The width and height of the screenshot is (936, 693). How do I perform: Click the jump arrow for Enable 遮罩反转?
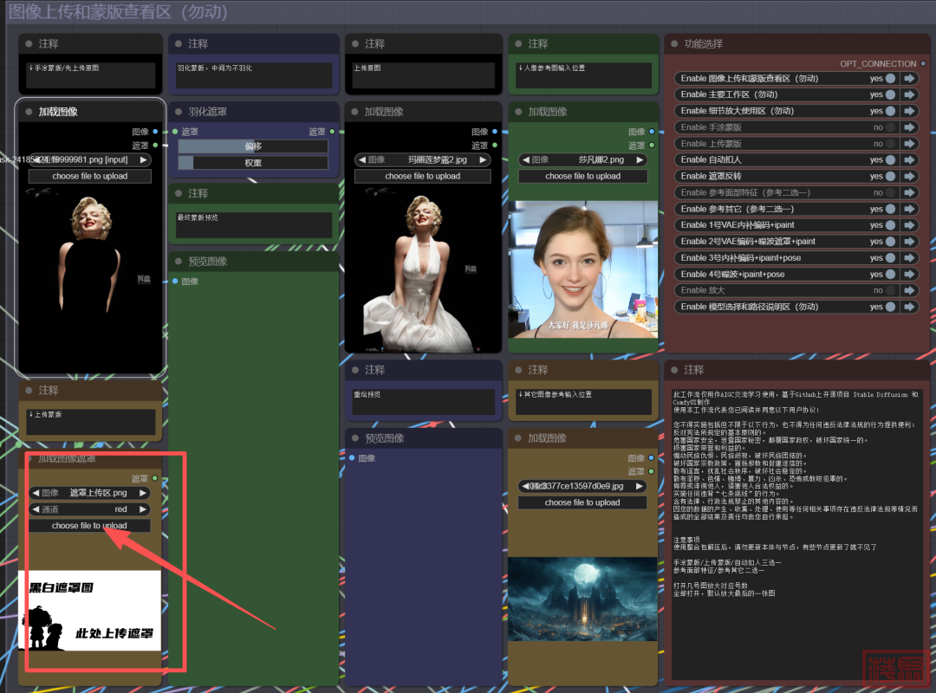point(909,176)
